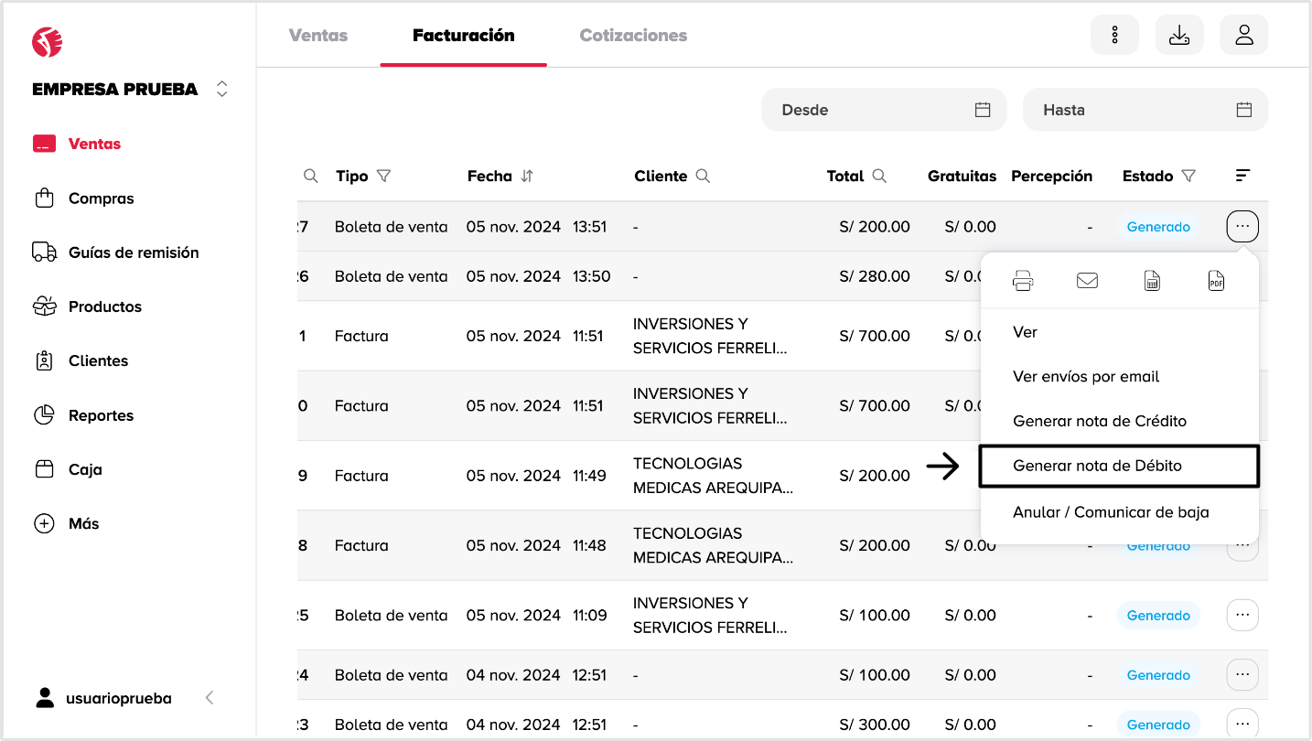Click the download tray icon in header
Image resolution: width=1312 pixels, height=741 pixels.
[1179, 35]
